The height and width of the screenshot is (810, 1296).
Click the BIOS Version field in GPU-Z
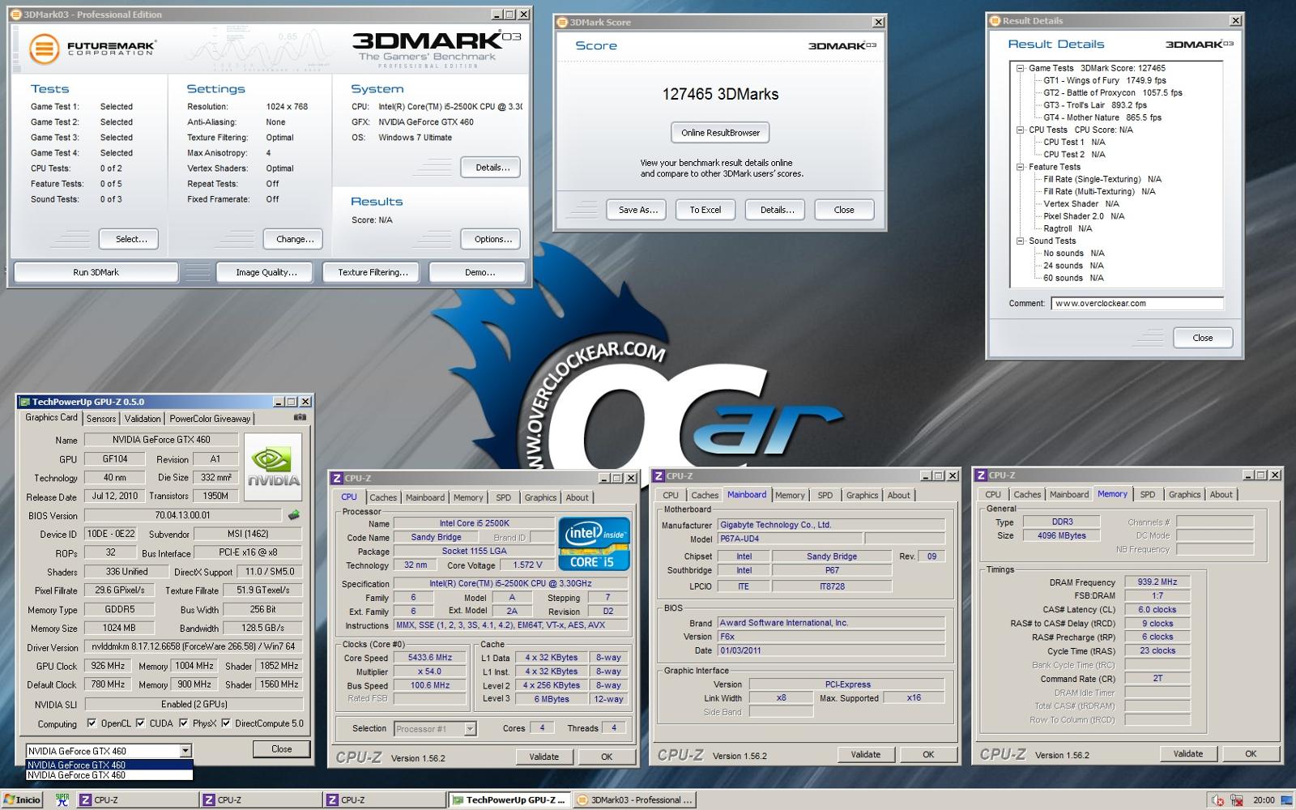pyautogui.click(x=183, y=515)
